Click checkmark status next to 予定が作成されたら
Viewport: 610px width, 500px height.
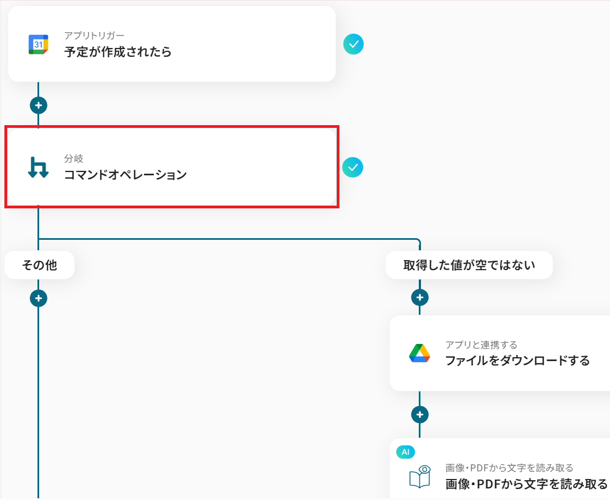click(353, 44)
